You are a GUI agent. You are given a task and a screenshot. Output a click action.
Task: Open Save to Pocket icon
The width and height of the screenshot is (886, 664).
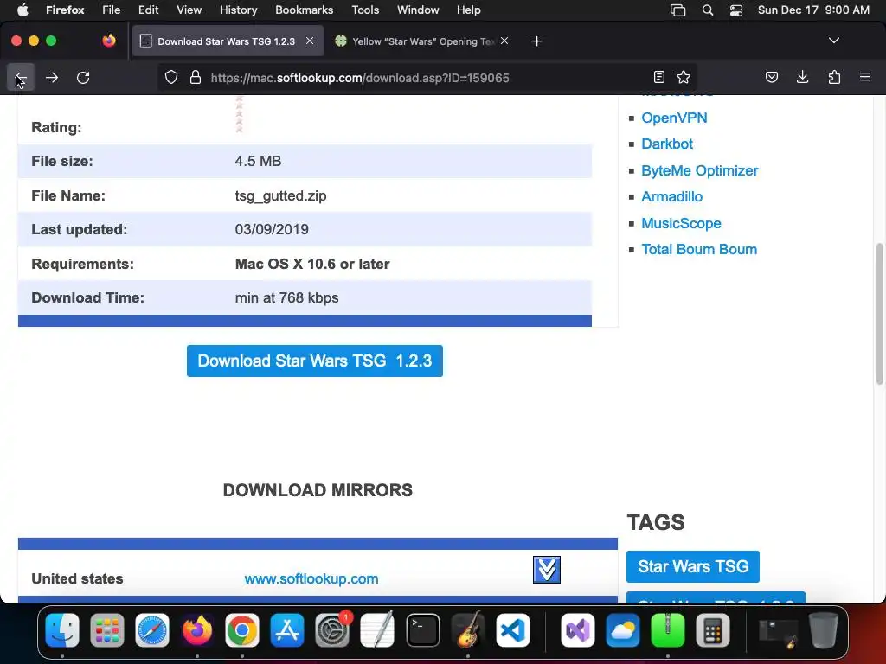(772, 77)
